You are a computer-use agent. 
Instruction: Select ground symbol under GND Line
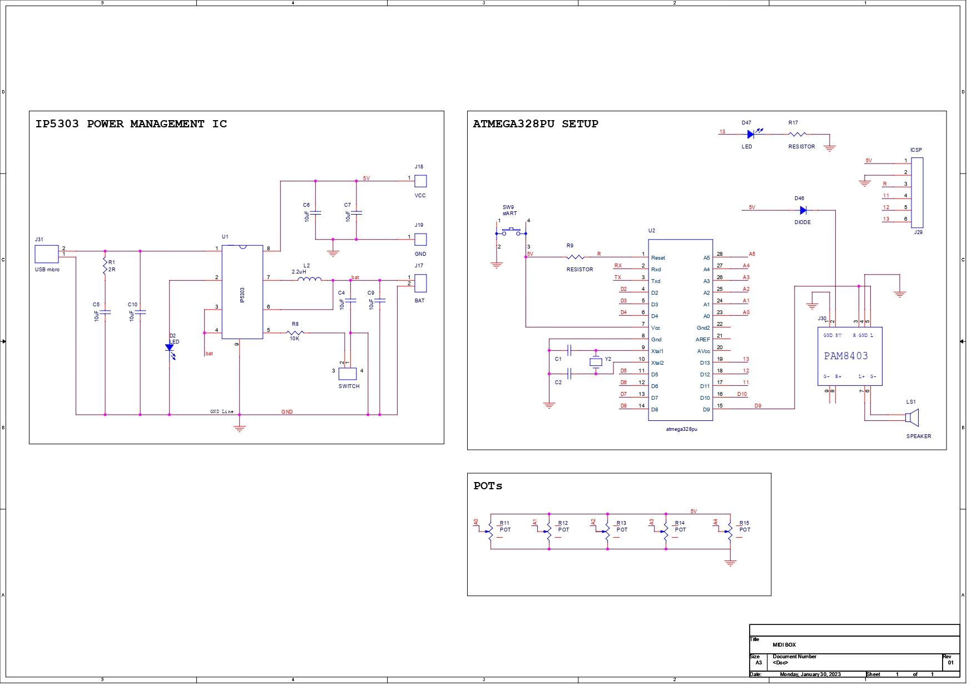(240, 428)
